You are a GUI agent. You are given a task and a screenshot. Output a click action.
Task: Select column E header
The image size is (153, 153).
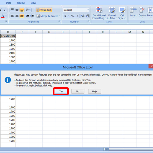22,32
